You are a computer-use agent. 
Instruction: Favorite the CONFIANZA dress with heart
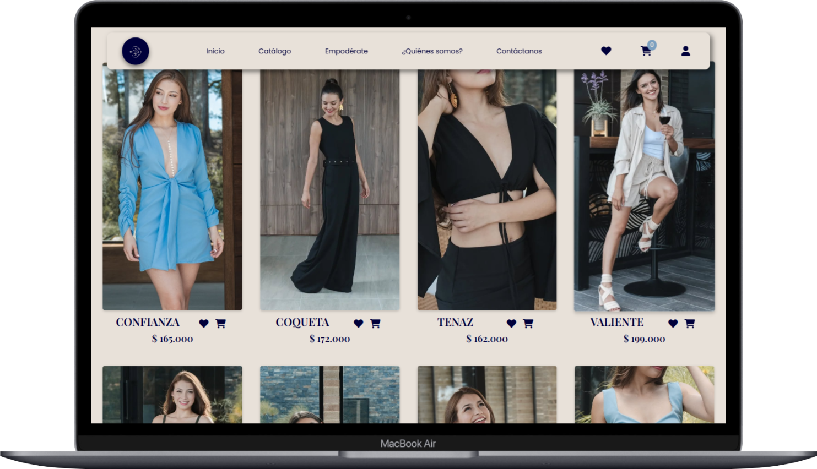click(x=204, y=324)
